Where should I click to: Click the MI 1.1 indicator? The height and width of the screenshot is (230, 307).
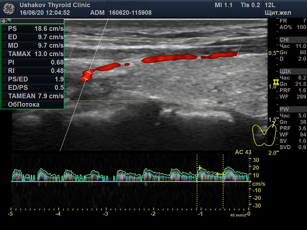tap(223, 5)
